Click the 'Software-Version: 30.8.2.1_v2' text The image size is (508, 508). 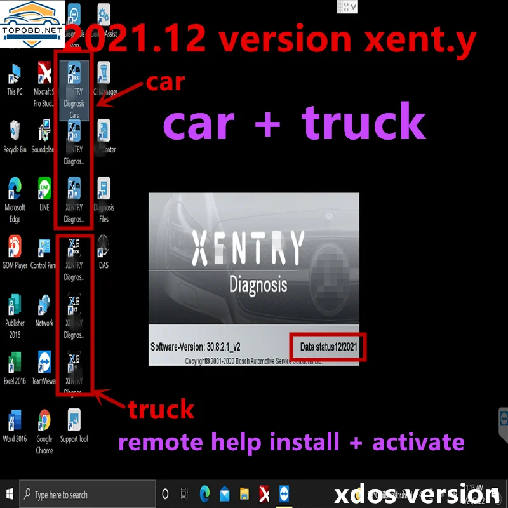click(x=196, y=347)
